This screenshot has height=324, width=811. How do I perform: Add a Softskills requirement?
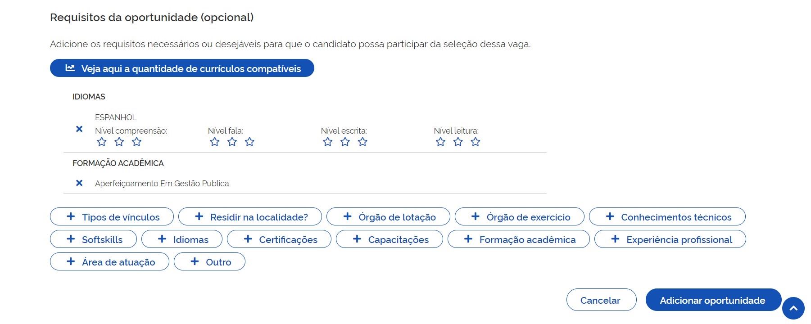click(93, 239)
